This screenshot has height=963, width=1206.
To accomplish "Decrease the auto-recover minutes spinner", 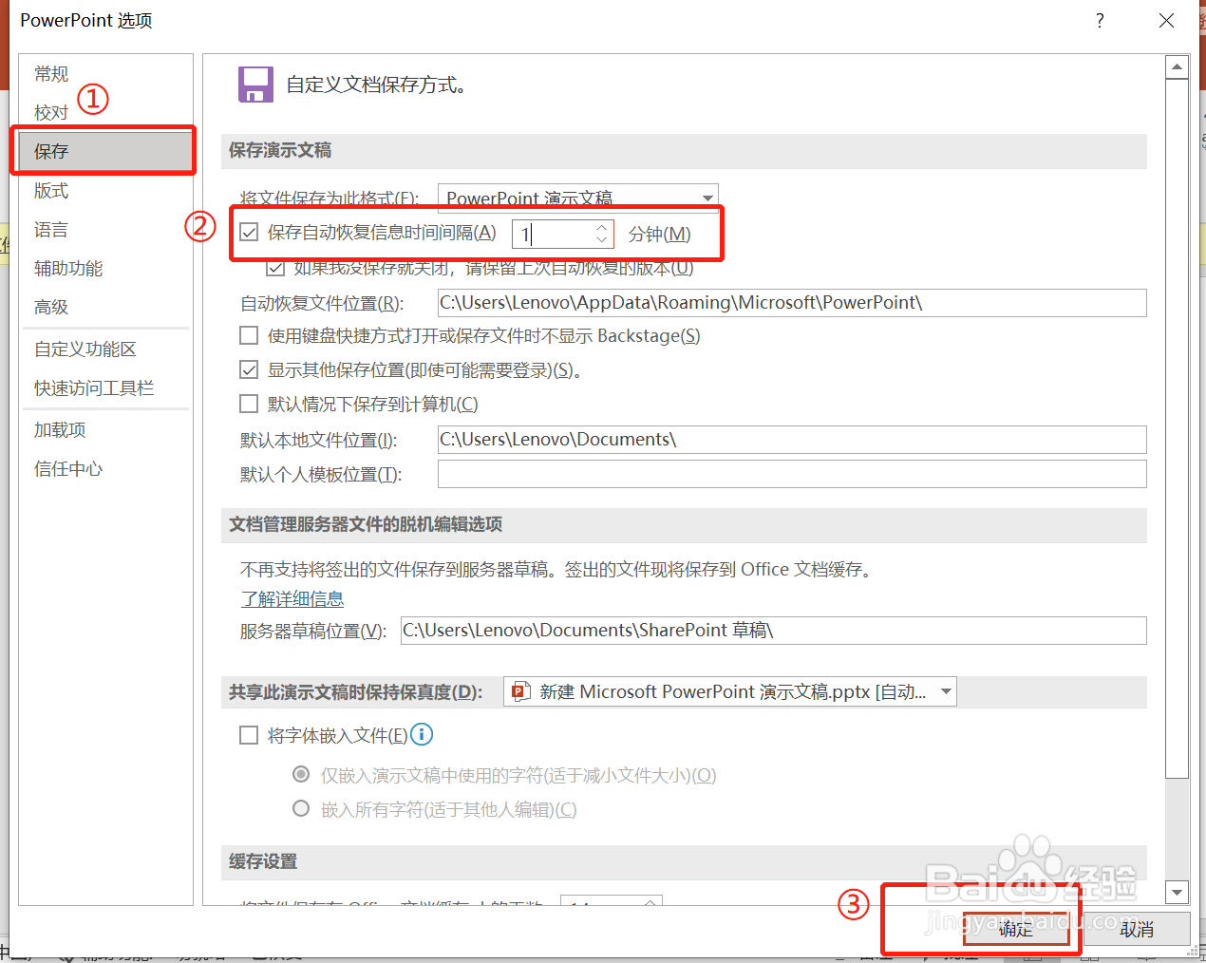I will pyautogui.click(x=601, y=239).
